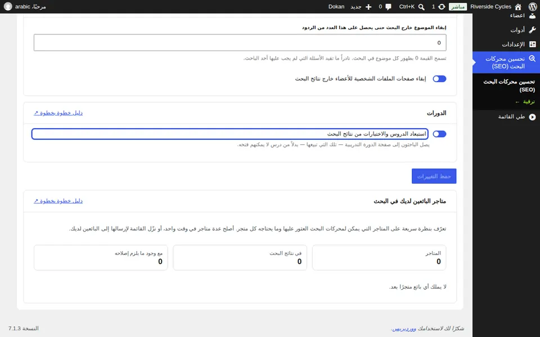Open the Dokan admin bar menu

pos(336,7)
